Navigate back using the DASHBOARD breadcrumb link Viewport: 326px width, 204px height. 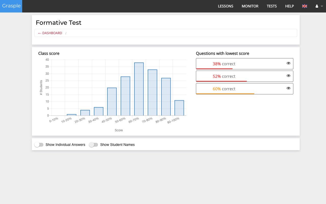[x=50, y=33]
